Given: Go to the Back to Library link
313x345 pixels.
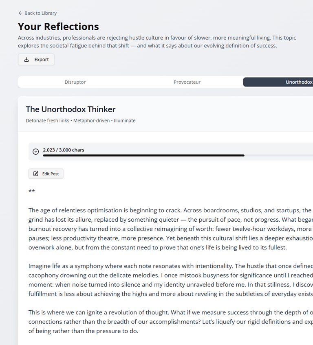Looking at the screenshot, I should point(40,13).
